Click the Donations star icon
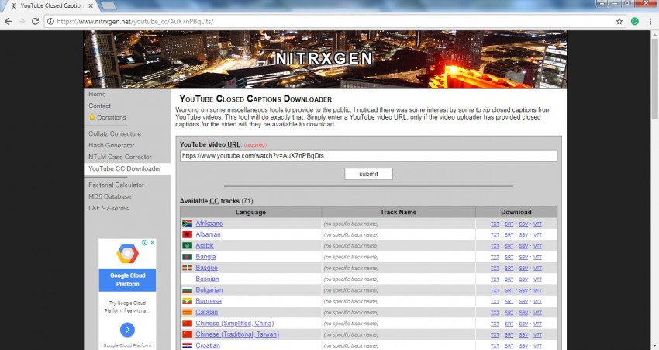The width and height of the screenshot is (659, 350). [92, 117]
